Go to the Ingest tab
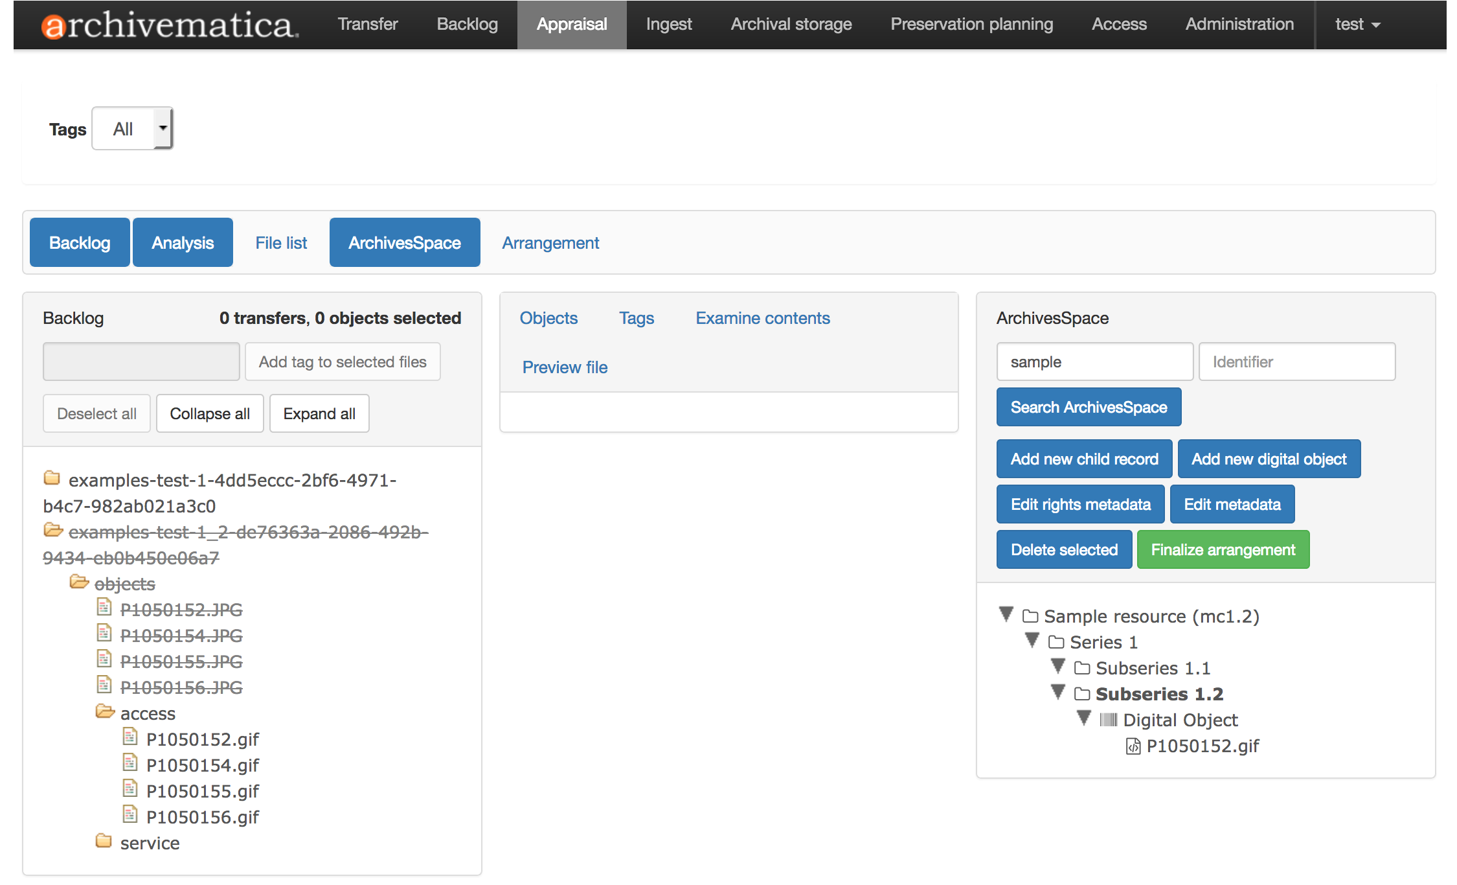Image resolution: width=1457 pixels, height=885 pixels. tap(668, 25)
